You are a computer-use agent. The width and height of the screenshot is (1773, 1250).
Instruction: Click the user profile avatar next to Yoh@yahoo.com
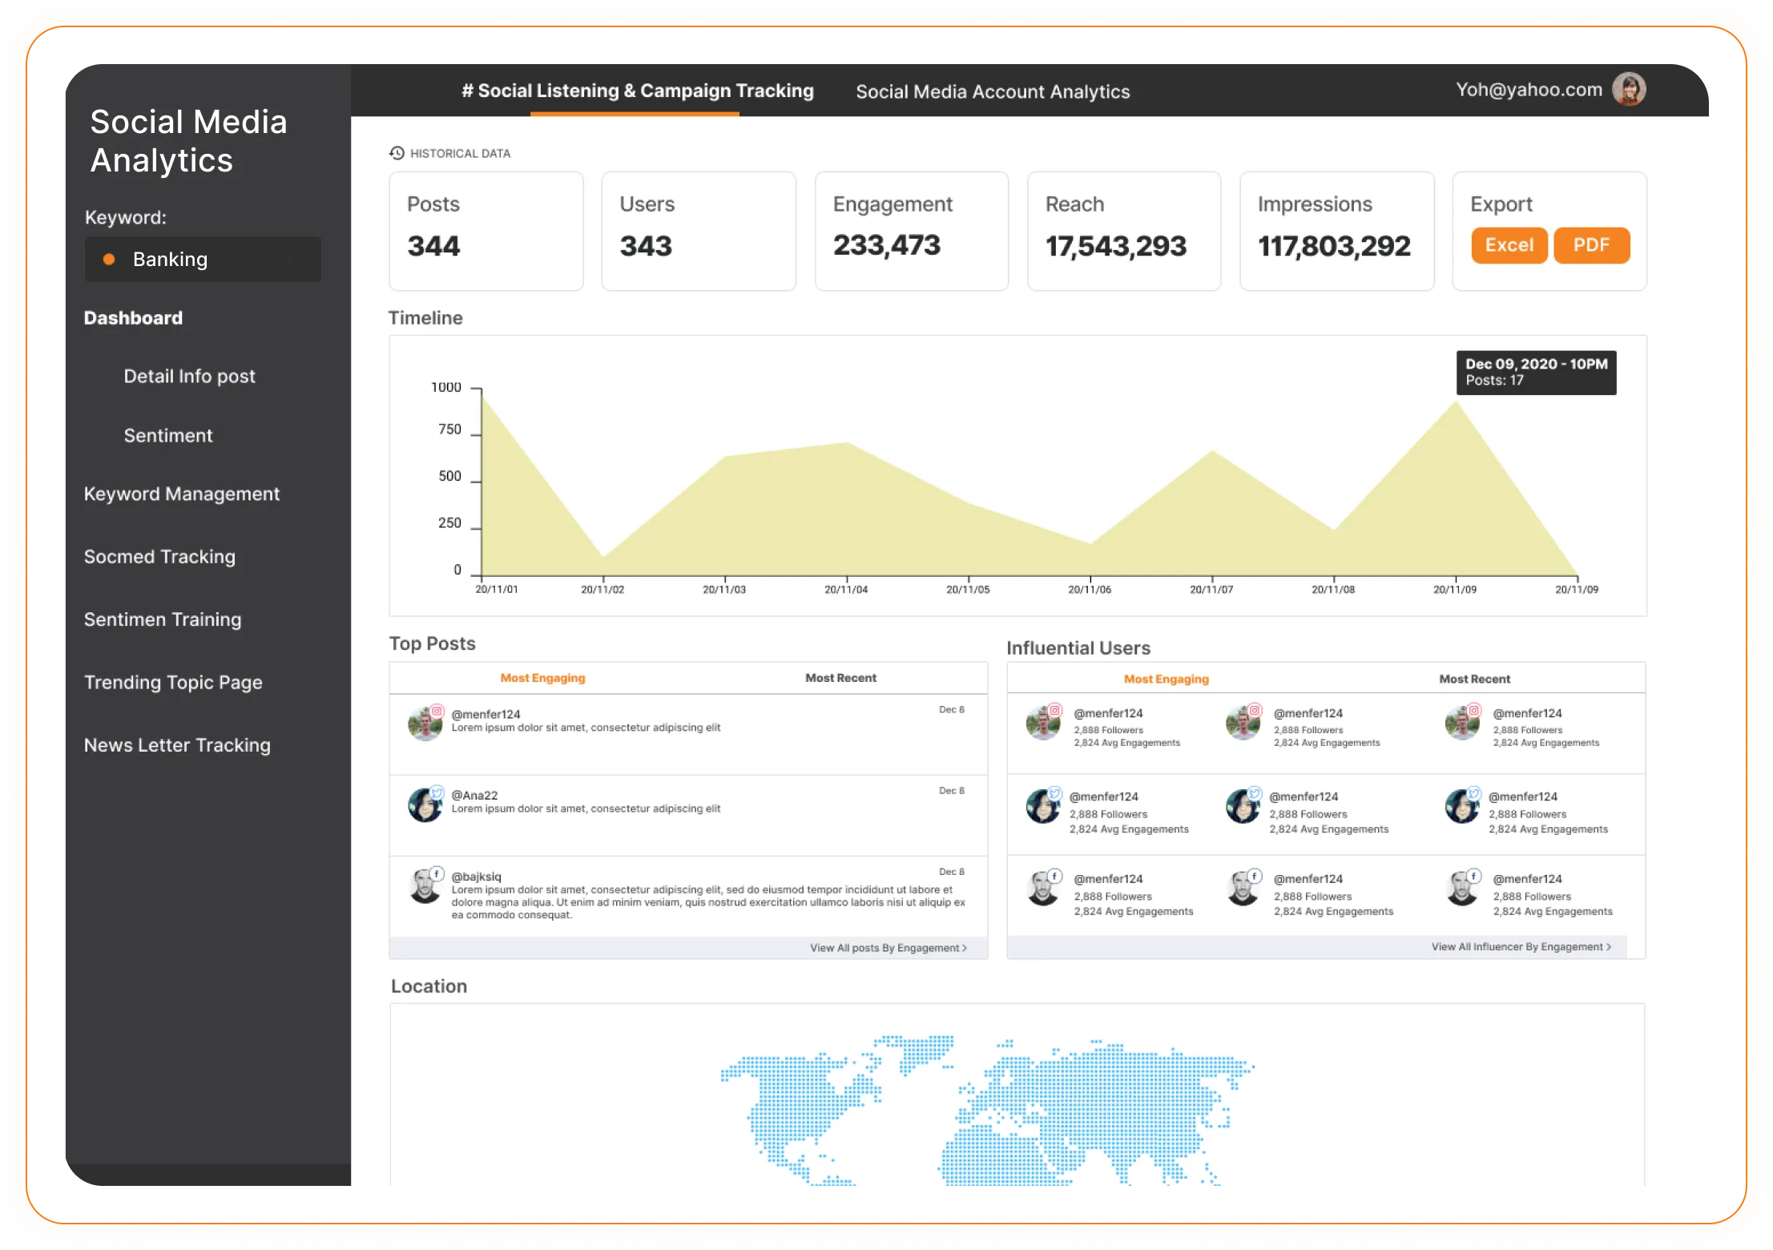point(1628,89)
